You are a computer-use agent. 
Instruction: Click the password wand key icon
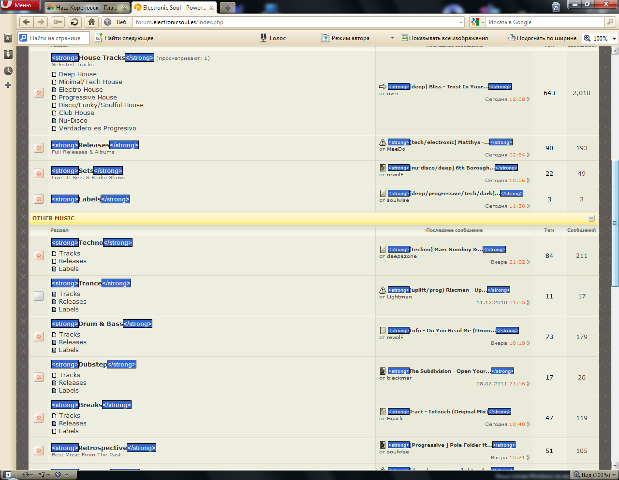coord(58,22)
